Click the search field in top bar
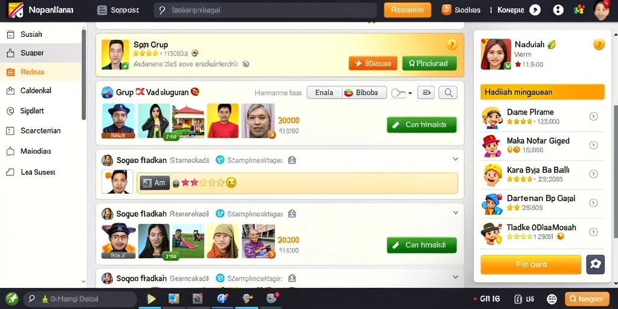Viewport: 618px width, 309px height. point(266,10)
